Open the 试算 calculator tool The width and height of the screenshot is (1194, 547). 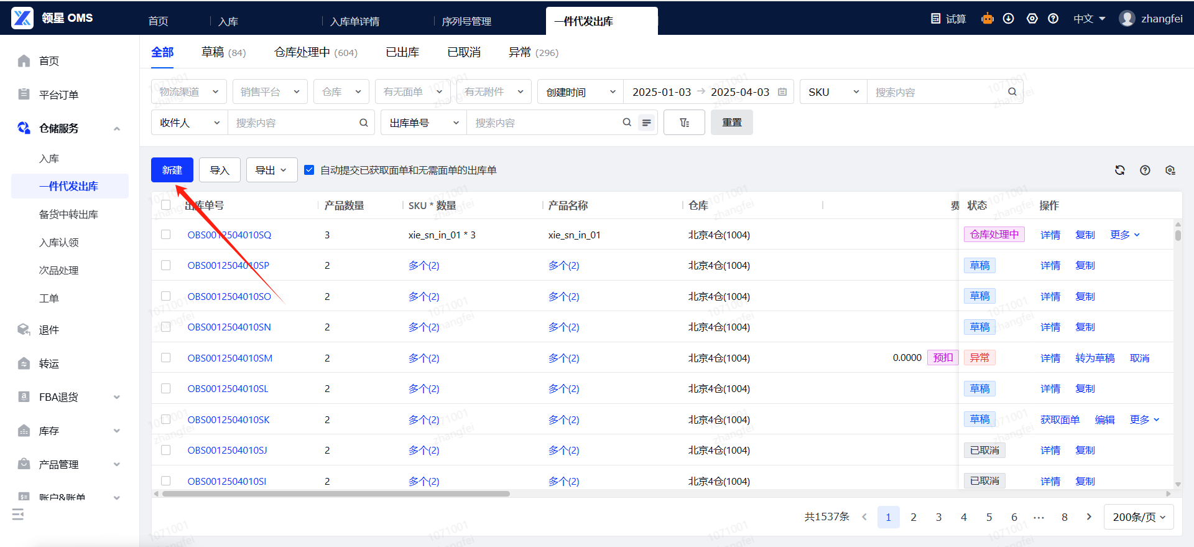click(x=948, y=19)
